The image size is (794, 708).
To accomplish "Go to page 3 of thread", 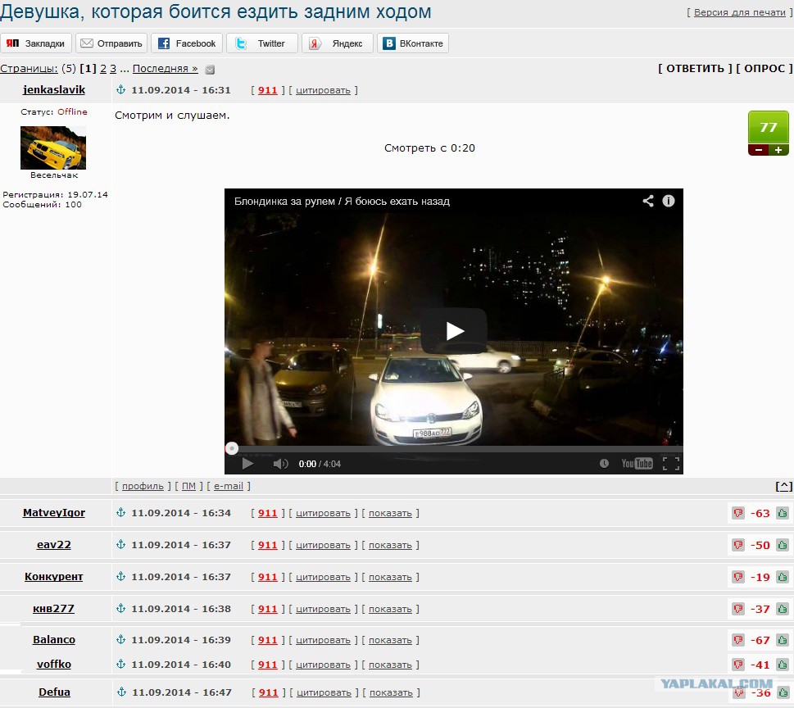I will pyautogui.click(x=113, y=68).
